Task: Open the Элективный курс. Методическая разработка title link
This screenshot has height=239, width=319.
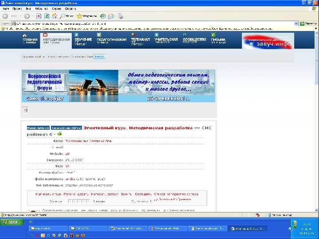Action: 138,128
